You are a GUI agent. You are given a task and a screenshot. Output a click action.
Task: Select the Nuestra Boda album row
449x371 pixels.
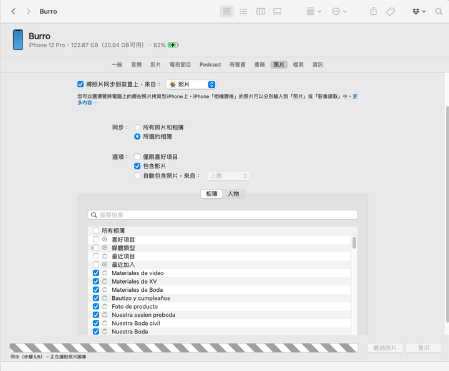pos(220,332)
